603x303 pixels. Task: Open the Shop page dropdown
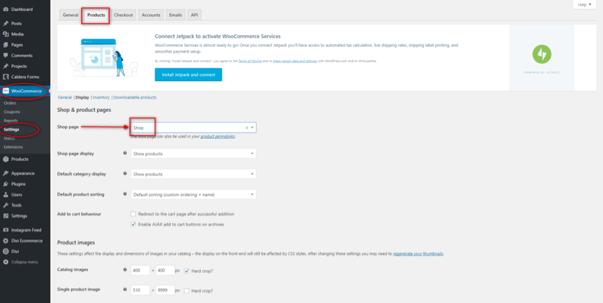[194, 127]
